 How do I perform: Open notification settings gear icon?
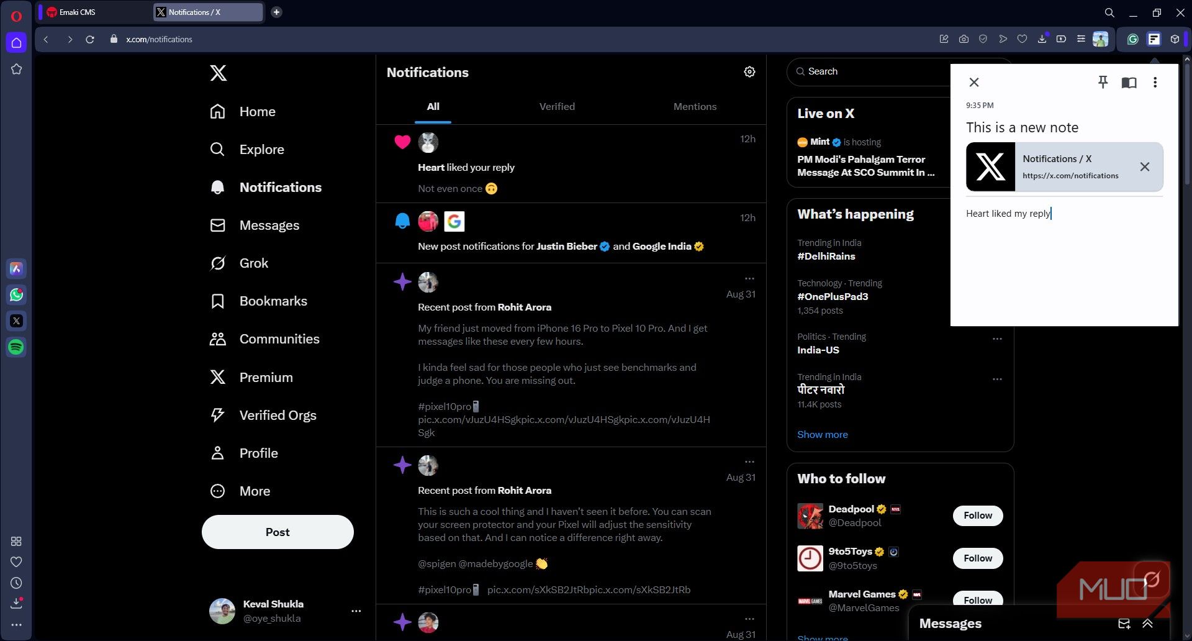click(x=749, y=72)
